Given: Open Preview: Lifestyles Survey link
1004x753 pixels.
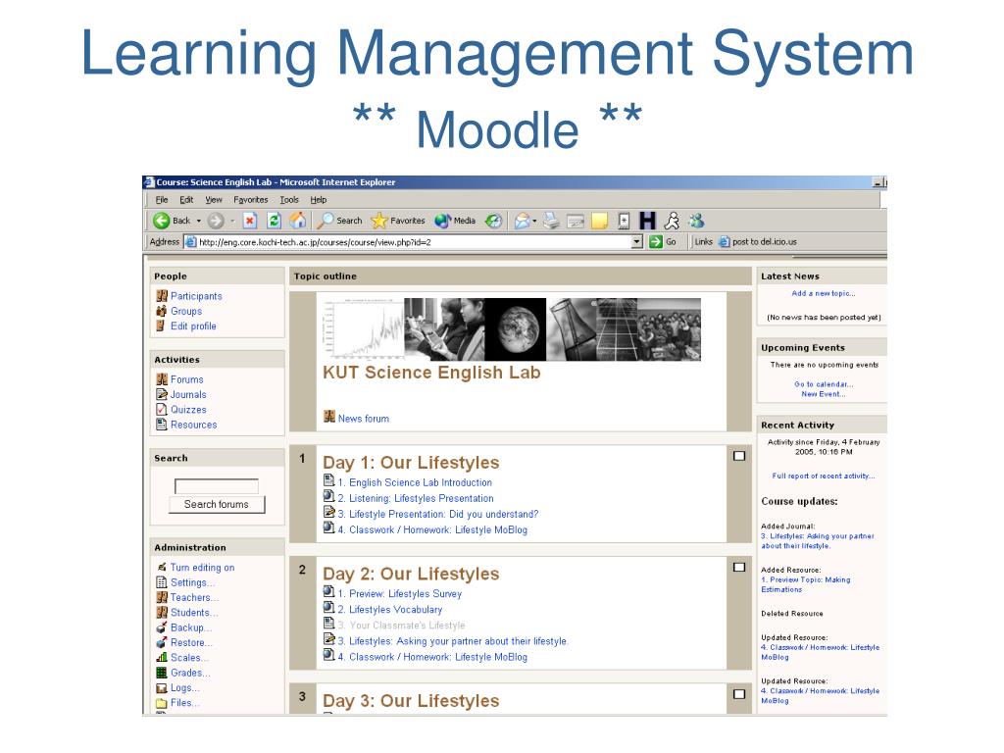Looking at the screenshot, I should click(x=400, y=593).
